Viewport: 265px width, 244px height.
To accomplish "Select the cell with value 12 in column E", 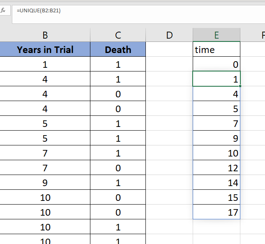I will (217, 168).
